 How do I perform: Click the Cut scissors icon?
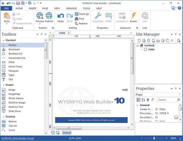point(14,14)
